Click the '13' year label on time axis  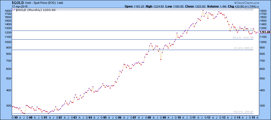click(224, 118)
